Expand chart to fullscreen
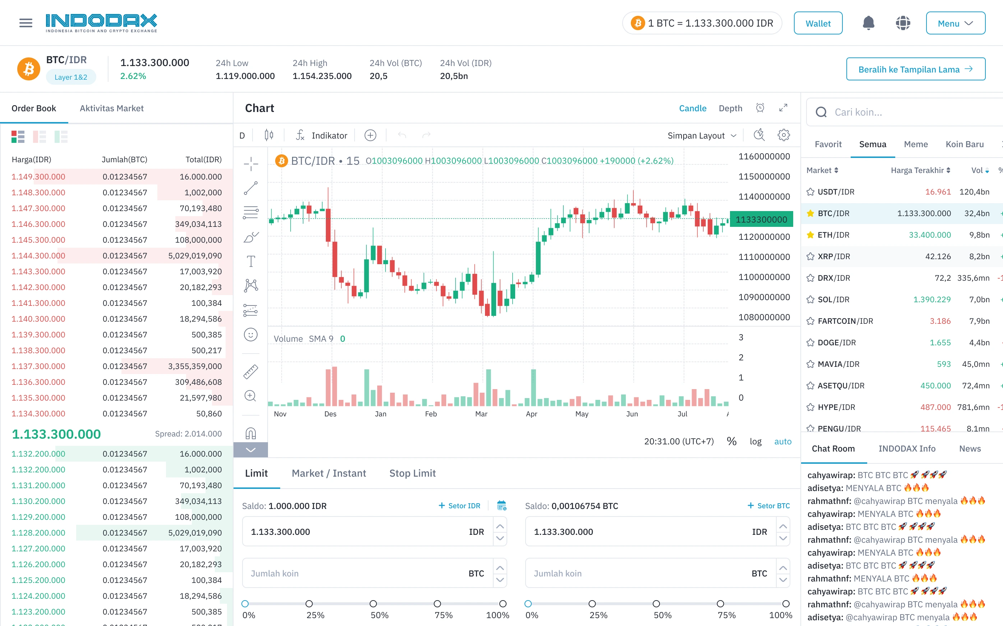This screenshot has width=1003, height=626. coord(783,108)
